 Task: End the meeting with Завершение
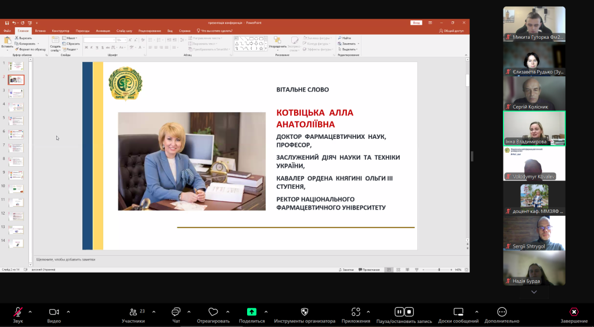click(574, 315)
